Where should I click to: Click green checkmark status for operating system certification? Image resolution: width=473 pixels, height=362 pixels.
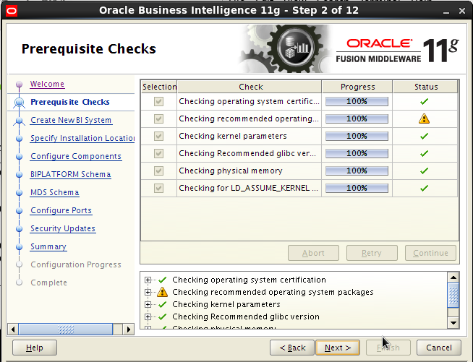(x=424, y=102)
